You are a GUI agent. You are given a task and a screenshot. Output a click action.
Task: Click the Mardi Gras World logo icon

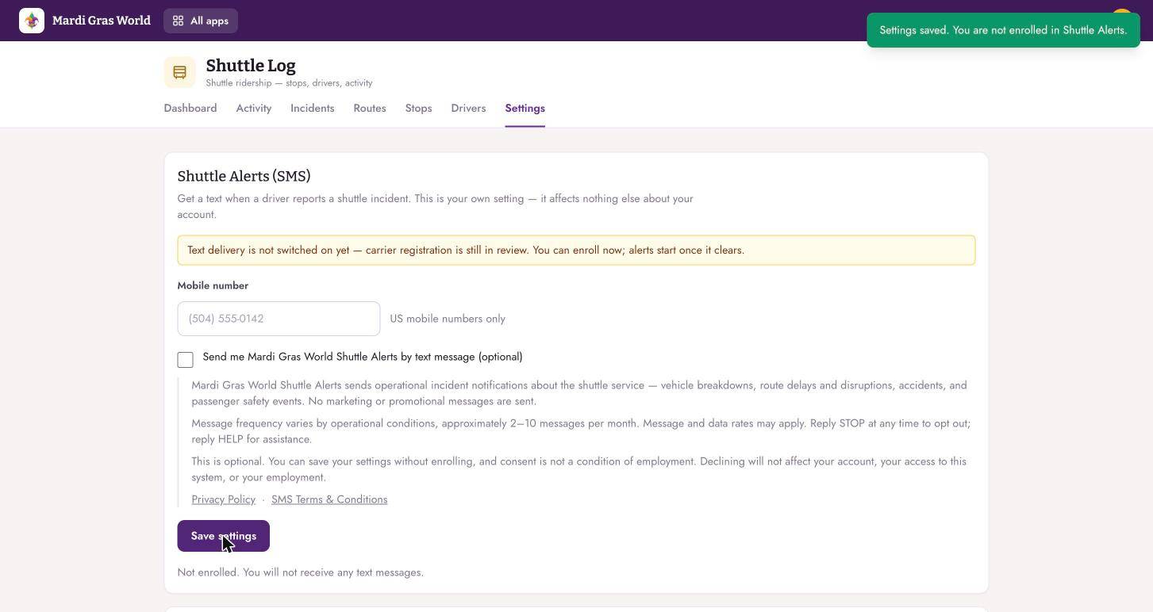pos(32,21)
